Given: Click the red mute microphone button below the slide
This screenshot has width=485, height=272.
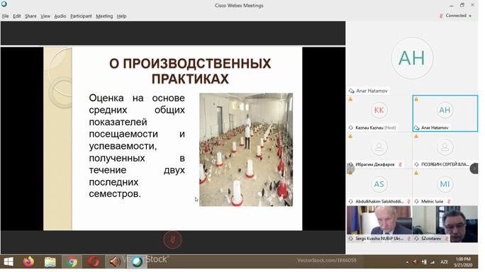Looking at the screenshot, I should (172, 239).
